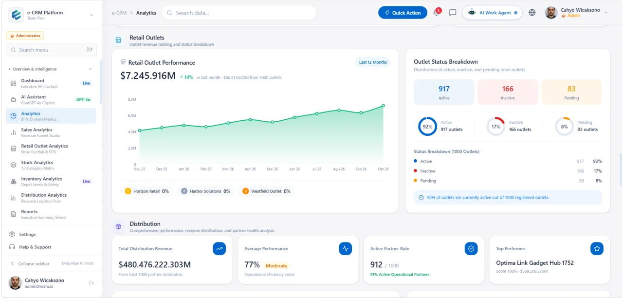The height and width of the screenshot is (298, 623).
Task: Click the Administrator role badge
Action: 25,36
